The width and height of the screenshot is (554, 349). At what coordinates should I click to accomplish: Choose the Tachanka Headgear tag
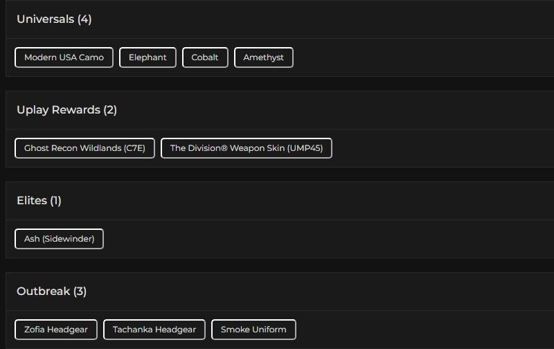[x=154, y=330]
